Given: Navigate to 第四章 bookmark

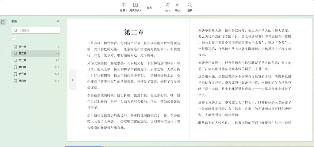Looking at the screenshot, I should tap(23, 67).
